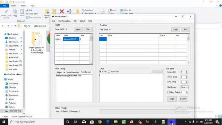This screenshot has height=125, width=222.
Task: Click the STOP send button
Action: point(172,99)
